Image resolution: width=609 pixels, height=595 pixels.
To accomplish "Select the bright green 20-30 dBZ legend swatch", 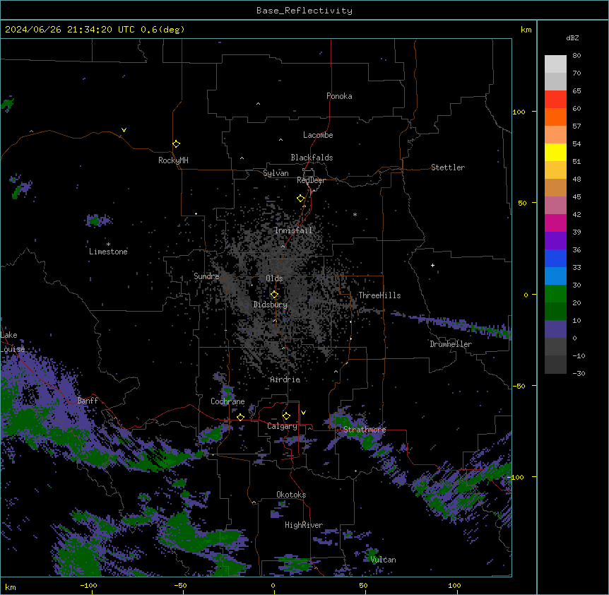I will [x=555, y=294].
